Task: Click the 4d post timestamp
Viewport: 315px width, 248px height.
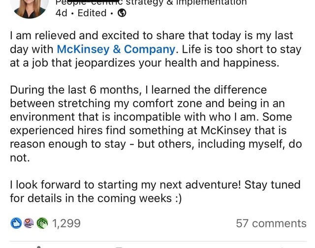Action: pos(61,13)
